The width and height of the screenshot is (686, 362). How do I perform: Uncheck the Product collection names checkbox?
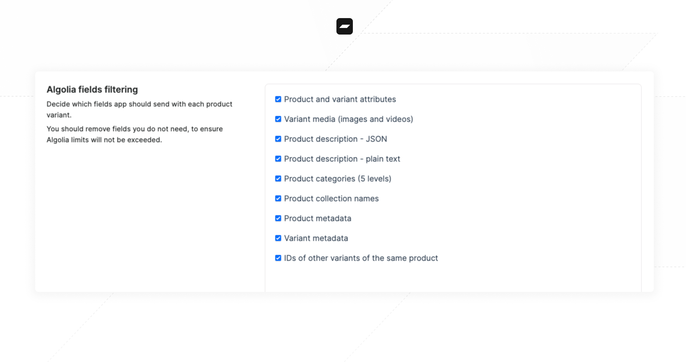pos(278,198)
